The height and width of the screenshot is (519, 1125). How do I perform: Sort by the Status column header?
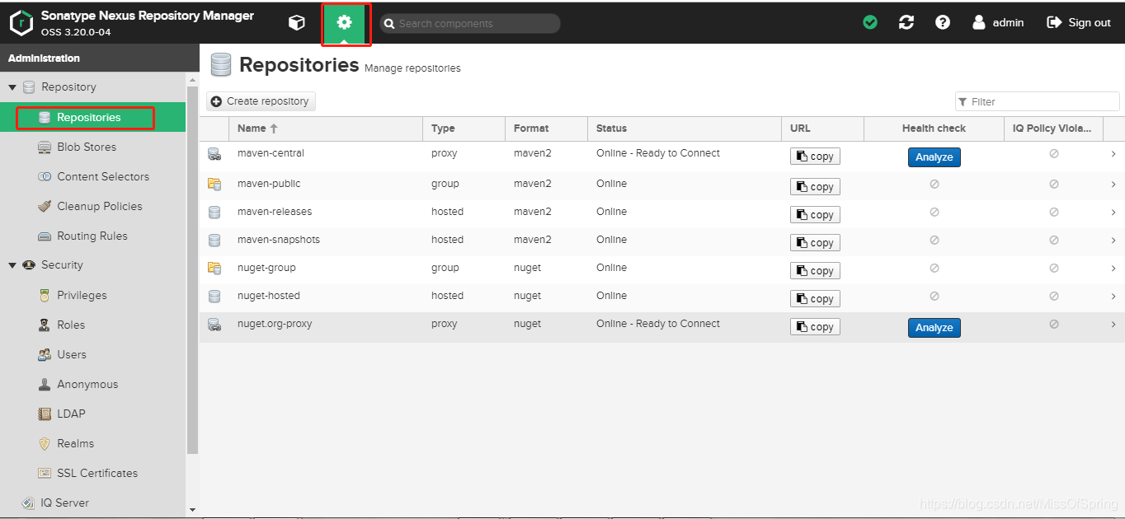[x=685, y=129]
